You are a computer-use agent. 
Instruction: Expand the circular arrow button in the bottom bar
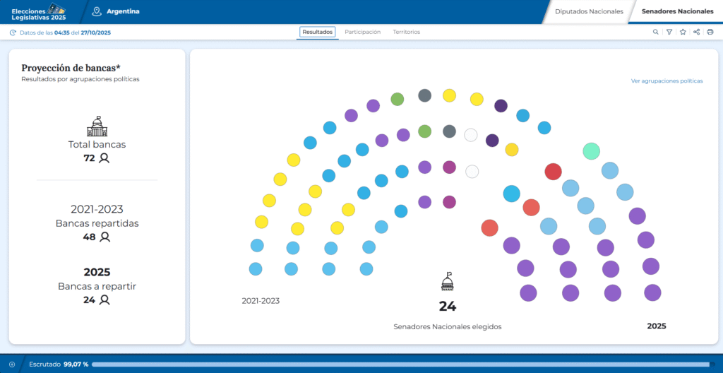point(12,364)
